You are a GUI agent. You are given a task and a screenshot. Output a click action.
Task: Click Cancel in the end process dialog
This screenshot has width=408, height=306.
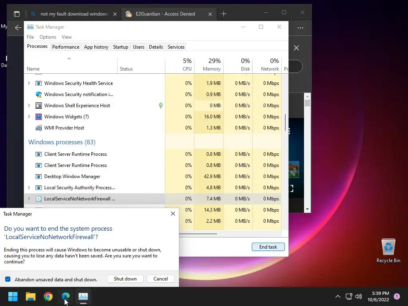161,279
